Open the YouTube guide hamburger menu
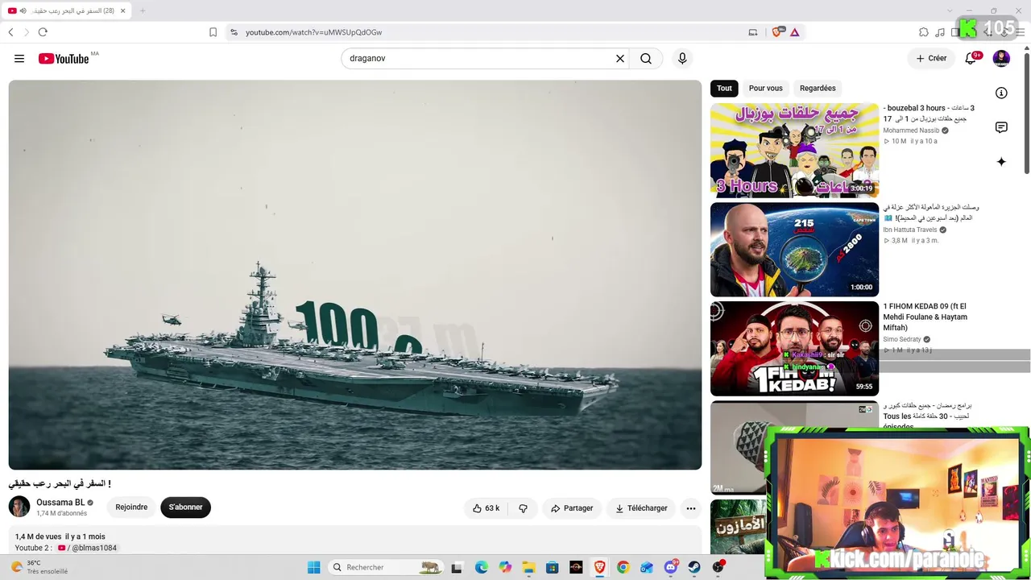 [x=19, y=59]
